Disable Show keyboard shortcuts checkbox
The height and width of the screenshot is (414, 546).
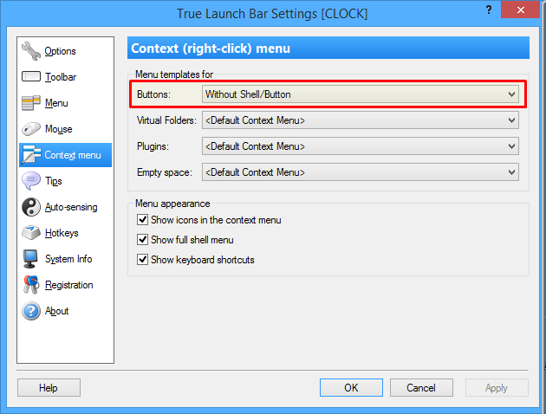[143, 260]
